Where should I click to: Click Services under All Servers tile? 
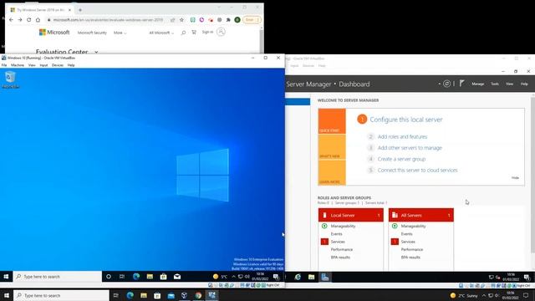(408, 242)
